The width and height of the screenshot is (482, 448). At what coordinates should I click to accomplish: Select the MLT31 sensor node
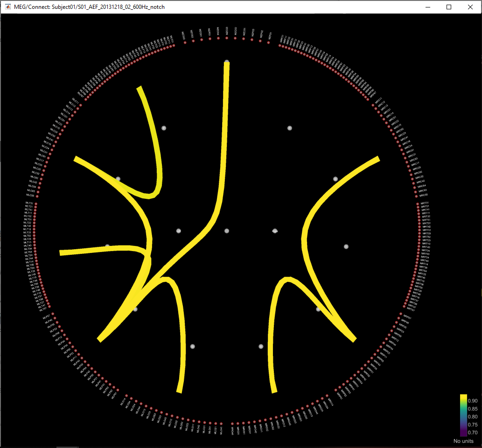tap(36, 204)
